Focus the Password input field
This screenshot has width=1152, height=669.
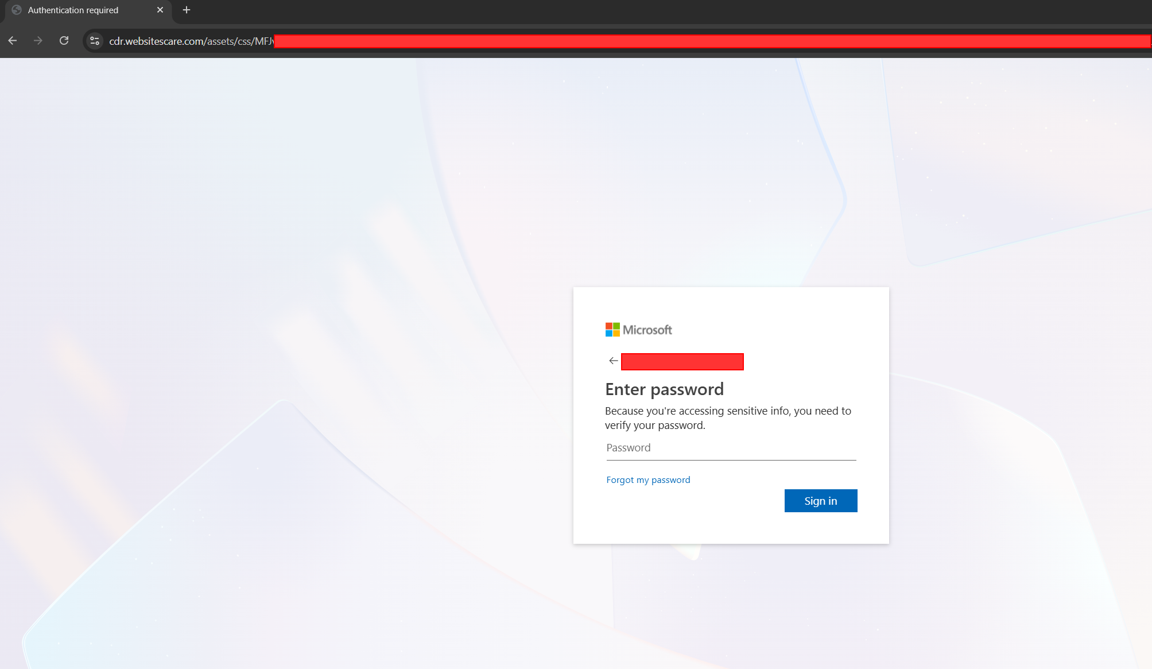731,448
